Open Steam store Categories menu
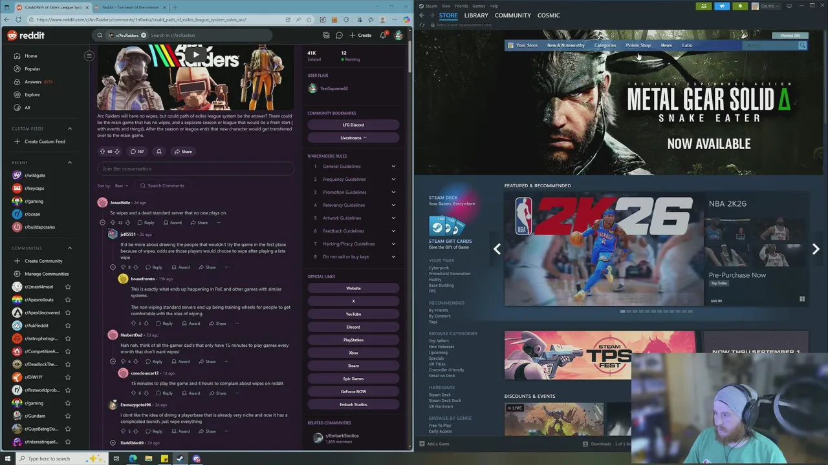This screenshot has height=465, width=828. [x=605, y=45]
